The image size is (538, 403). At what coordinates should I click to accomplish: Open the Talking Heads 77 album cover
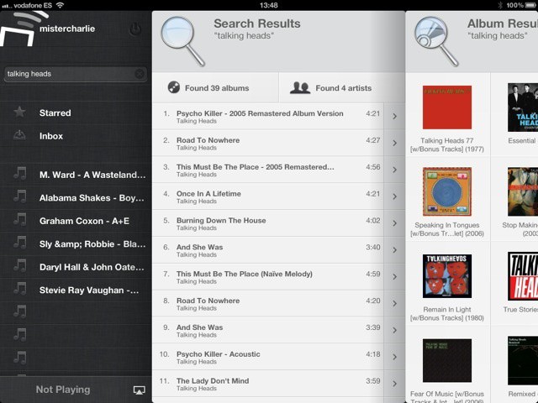click(x=446, y=107)
